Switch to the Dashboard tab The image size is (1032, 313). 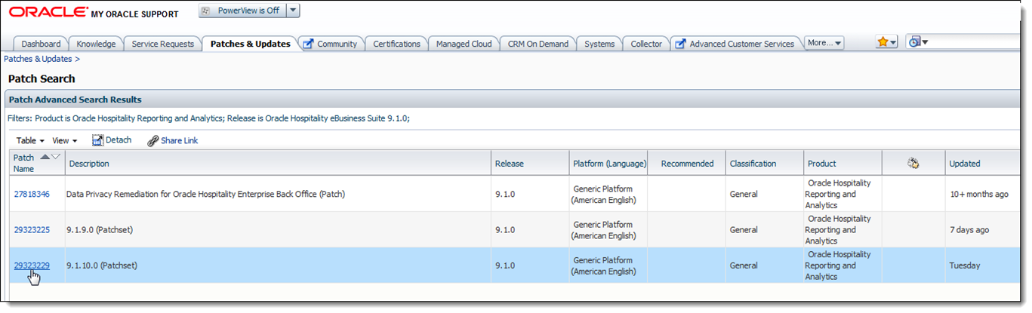pos(41,44)
